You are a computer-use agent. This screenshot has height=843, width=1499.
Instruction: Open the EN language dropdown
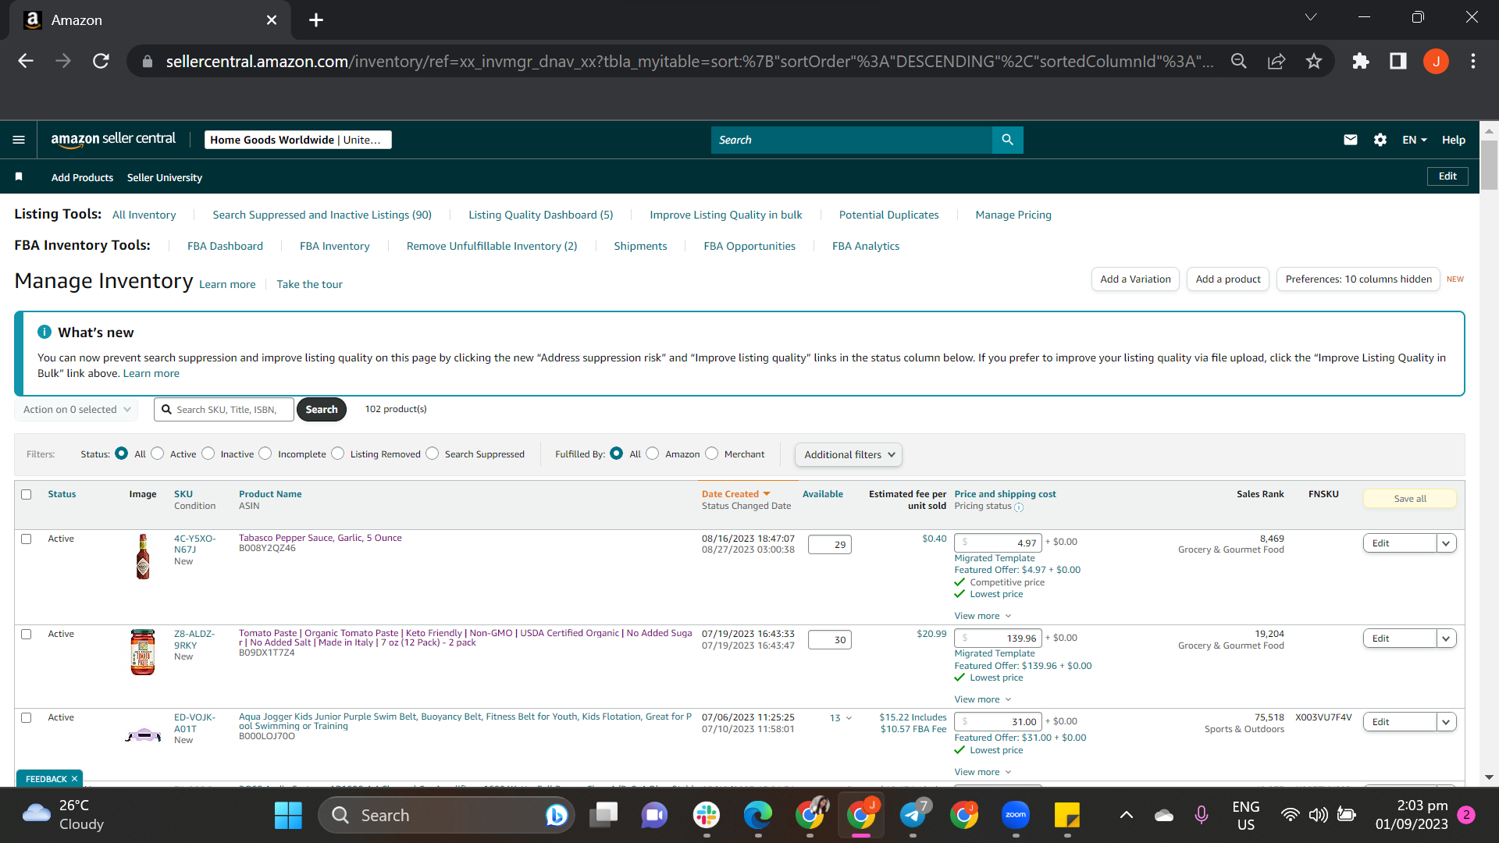click(1415, 140)
